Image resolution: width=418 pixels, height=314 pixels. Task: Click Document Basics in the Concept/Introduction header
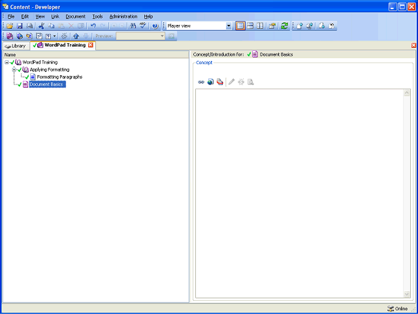(x=276, y=54)
